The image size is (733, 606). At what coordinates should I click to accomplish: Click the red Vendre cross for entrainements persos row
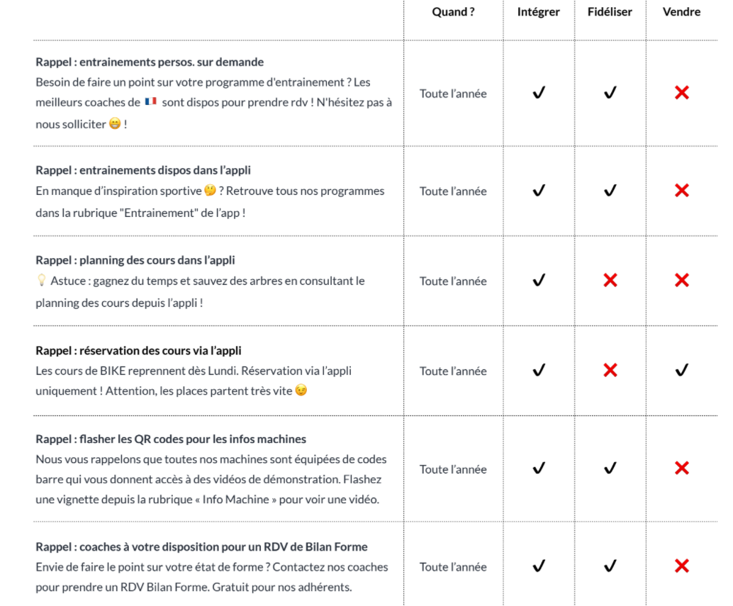click(681, 93)
